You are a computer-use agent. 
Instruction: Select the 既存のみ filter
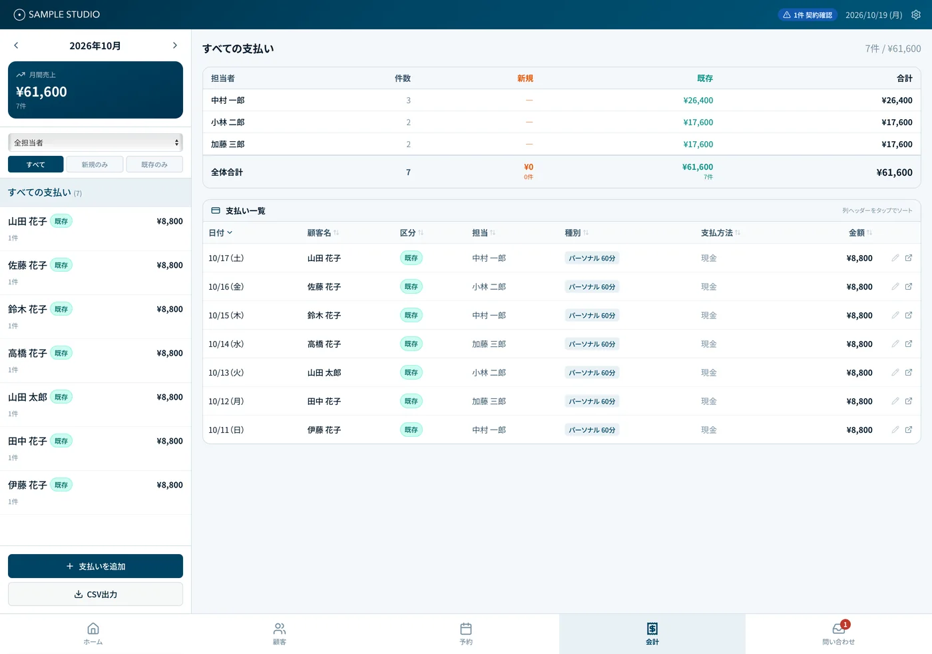(x=154, y=164)
